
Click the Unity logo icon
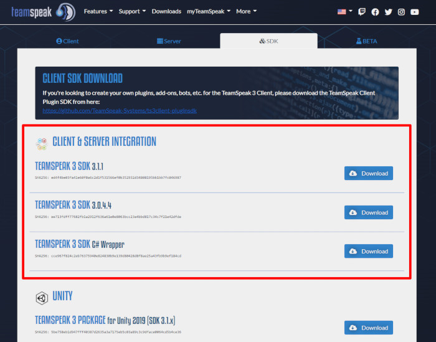[42, 298]
